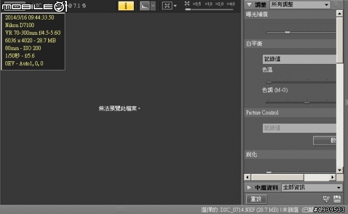Click the horizontal scrollbar thumb
This screenshot has height=214, width=348.
click(277, 177)
